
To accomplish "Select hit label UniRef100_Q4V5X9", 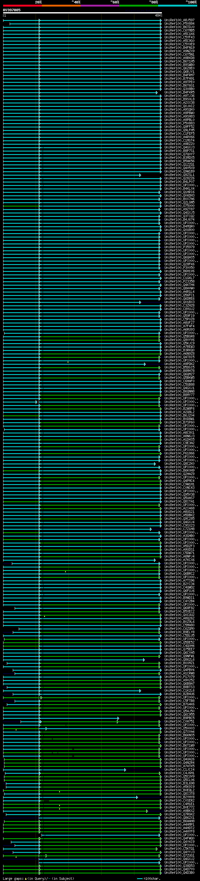I will tap(179, 168).
